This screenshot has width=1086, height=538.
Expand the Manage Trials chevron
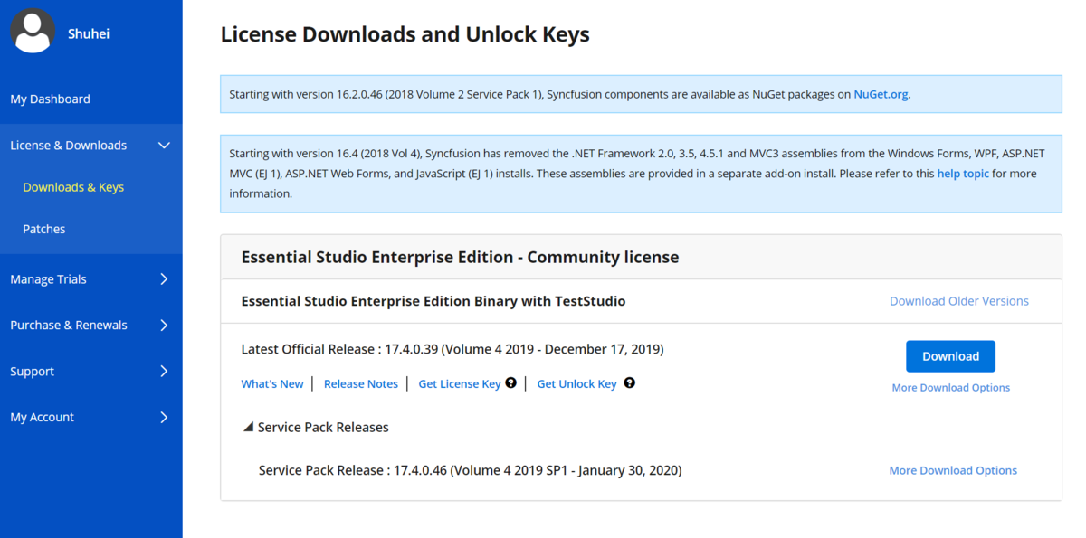pos(164,279)
